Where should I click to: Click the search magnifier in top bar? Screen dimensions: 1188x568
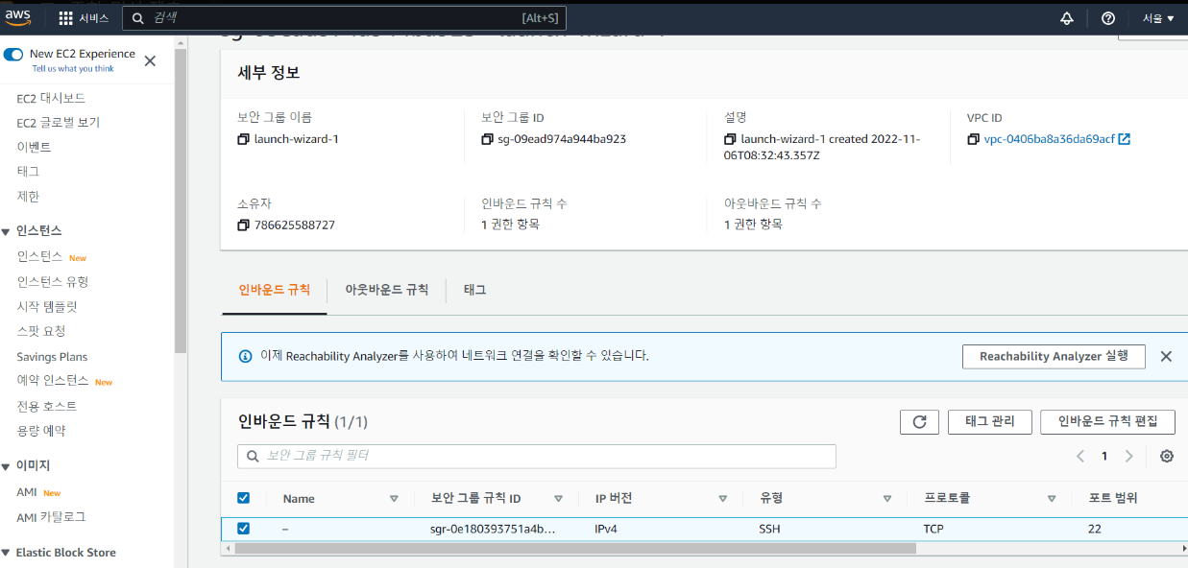coord(138,18)
